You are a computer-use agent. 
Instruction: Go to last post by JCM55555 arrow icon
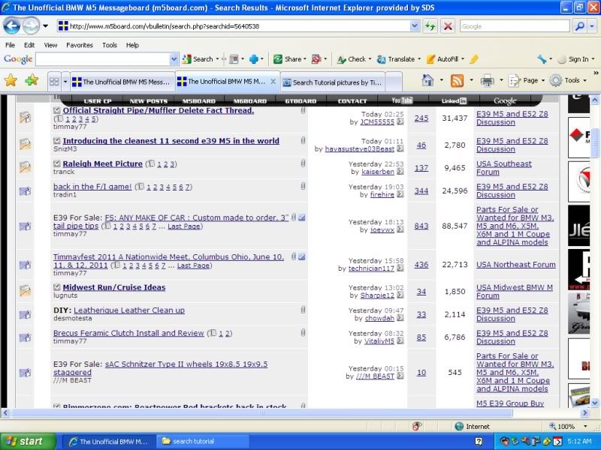pyautogui.click(x=400, y=121)
